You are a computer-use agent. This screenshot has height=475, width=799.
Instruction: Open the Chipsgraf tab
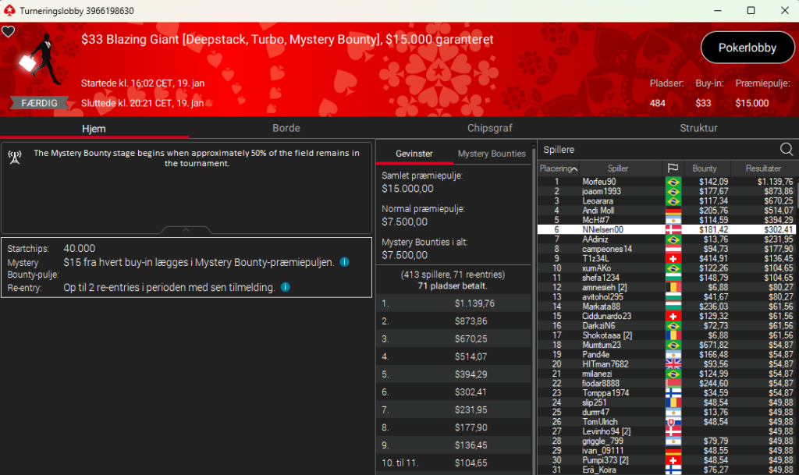point(489,128)
